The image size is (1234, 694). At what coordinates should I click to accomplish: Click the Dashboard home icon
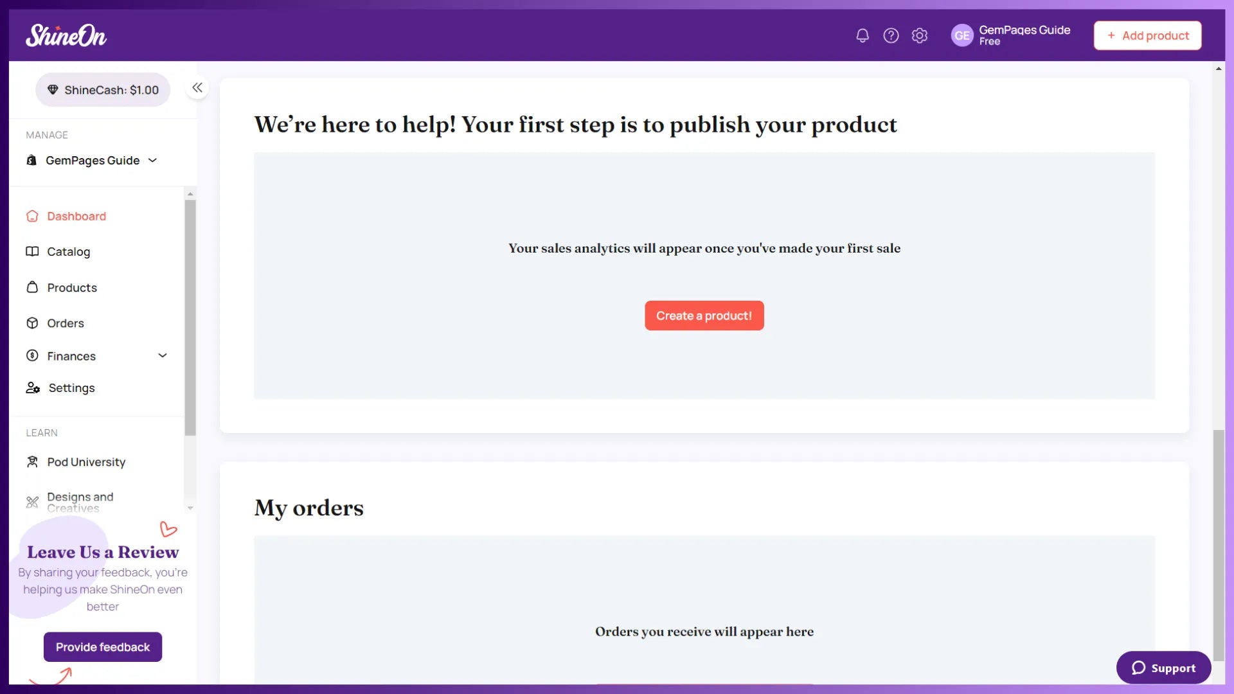32,216
